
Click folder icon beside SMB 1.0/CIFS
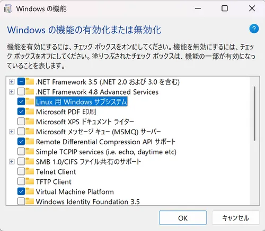(30, 161)
